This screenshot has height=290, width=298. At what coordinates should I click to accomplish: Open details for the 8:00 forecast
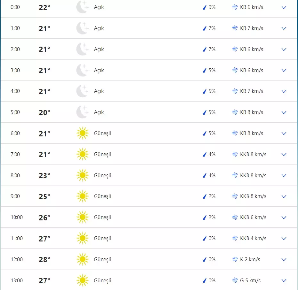point(284,175)
